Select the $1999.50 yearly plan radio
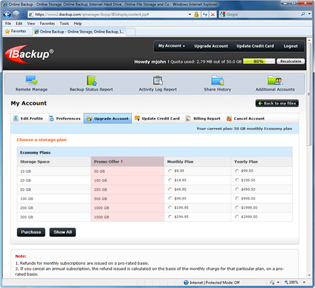The width and height of the screenshot is (315, 288). point(237,208)
